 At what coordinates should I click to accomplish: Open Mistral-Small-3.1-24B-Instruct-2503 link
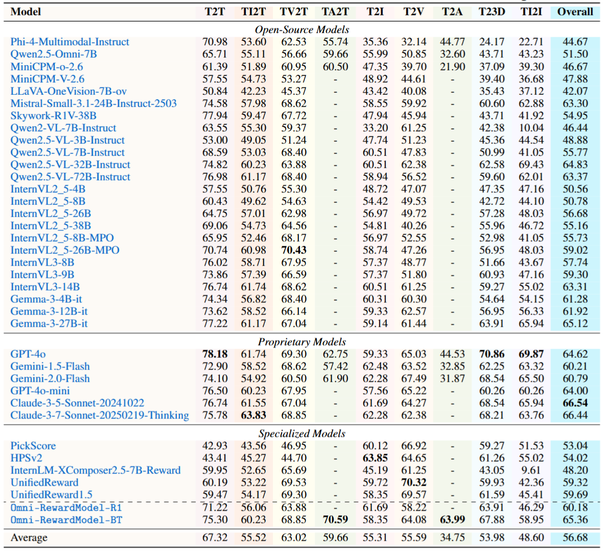click(x=93, y=103)
